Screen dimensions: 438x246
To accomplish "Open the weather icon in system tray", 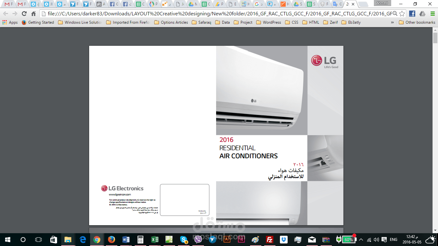I will (430, 240).
